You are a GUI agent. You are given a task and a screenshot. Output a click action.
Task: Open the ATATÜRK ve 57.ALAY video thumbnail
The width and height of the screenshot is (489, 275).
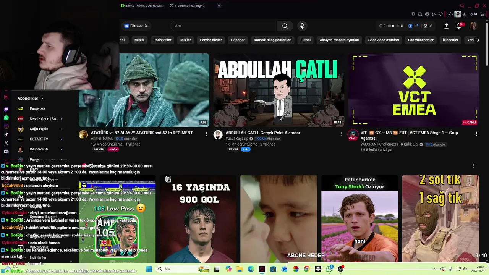(x=144, y=90)
